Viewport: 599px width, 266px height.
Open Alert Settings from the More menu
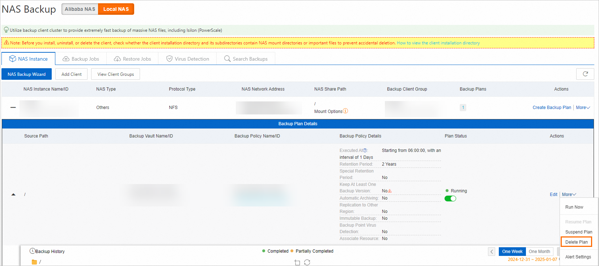578,257
